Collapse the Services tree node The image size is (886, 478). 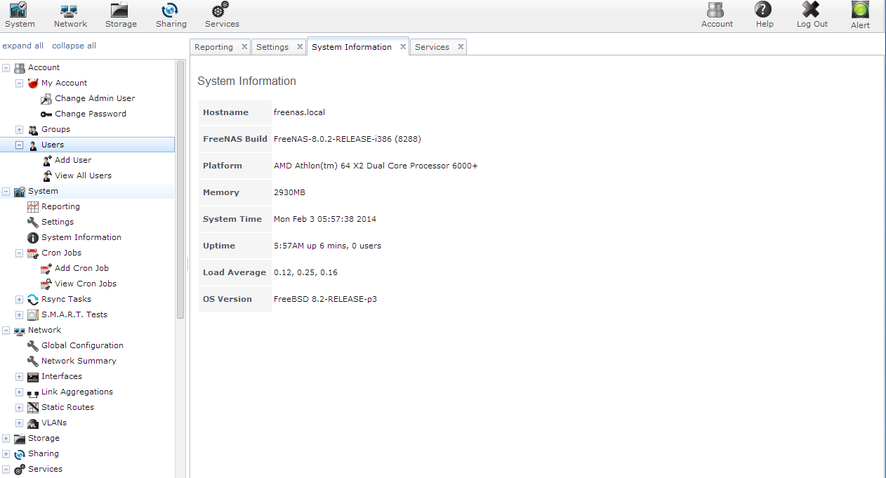click(x=6, y=469)
